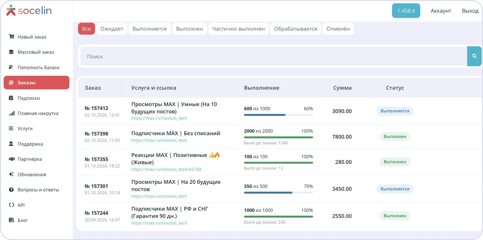Click the Выполняется status badge for order 157412

point(395,111)
